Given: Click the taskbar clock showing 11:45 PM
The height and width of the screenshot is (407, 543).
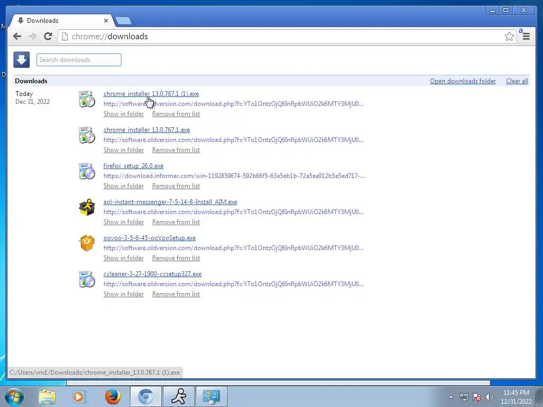Looking at the screenshot, I should [x=515, y=397].
